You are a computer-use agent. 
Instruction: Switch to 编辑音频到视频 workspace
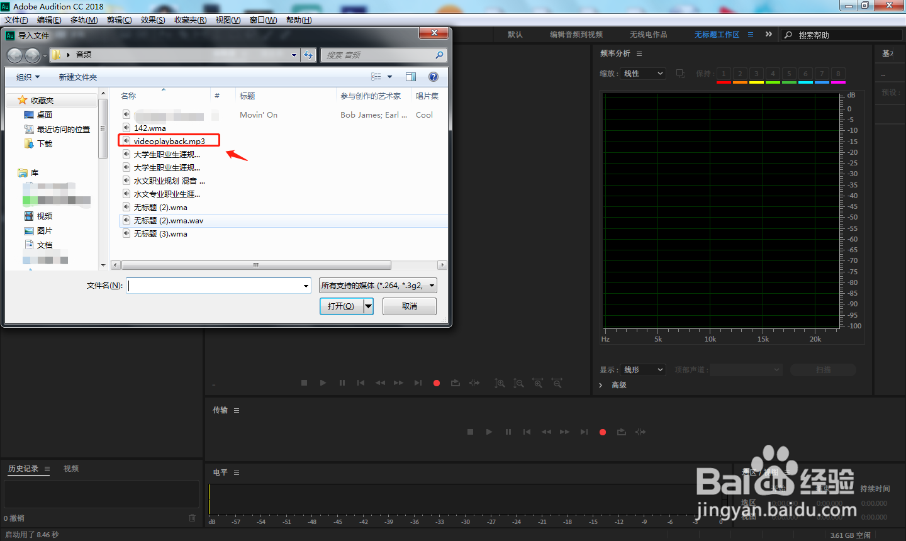click(x=576, y=35)
